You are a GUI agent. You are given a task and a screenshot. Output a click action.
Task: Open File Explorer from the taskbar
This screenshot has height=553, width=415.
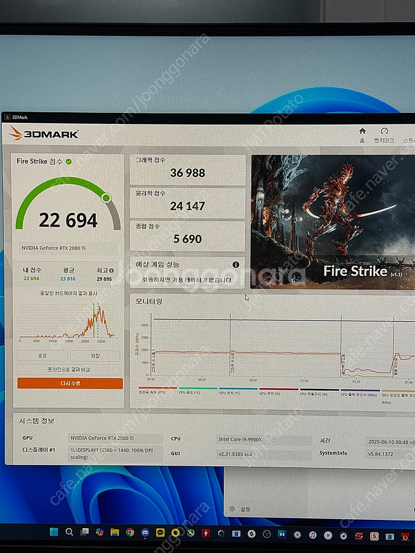(x=115, y=532)
